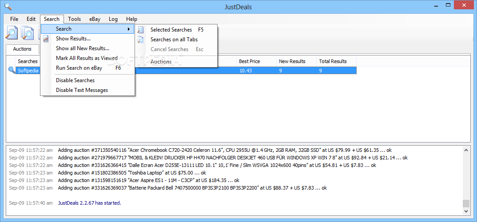Open the Tools menu
Screen dimensions: 477x222
coord(75,19)
